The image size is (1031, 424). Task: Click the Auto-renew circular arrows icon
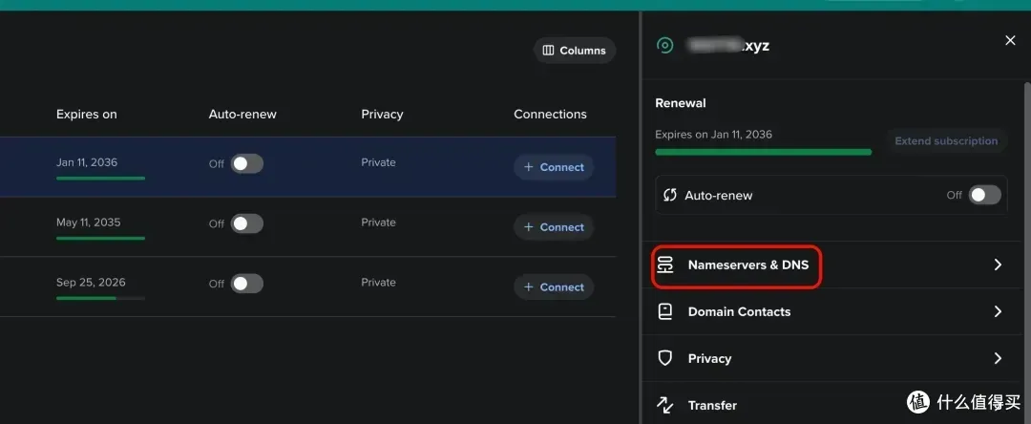[670, 195]
